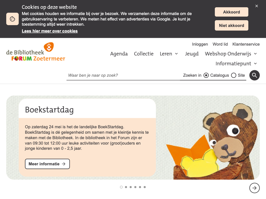The image size is (266, 199).
Task: Click the magnifying glass search button
Action: (x=254, y=75)
